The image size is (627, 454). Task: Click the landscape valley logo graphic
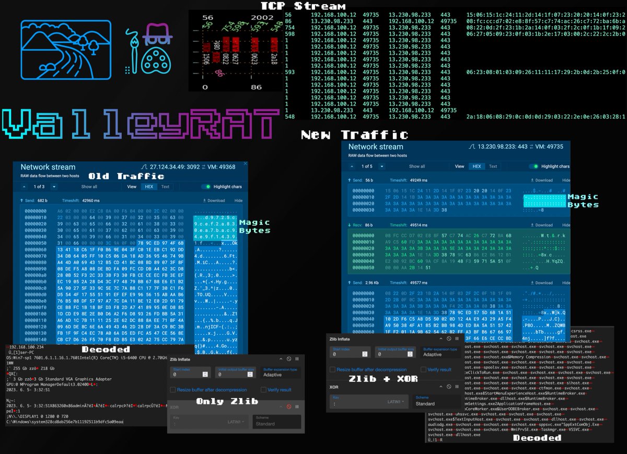pos(66,50)
